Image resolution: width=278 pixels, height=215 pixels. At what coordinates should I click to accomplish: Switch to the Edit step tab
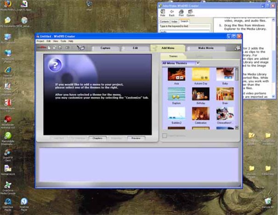point(135,48)
